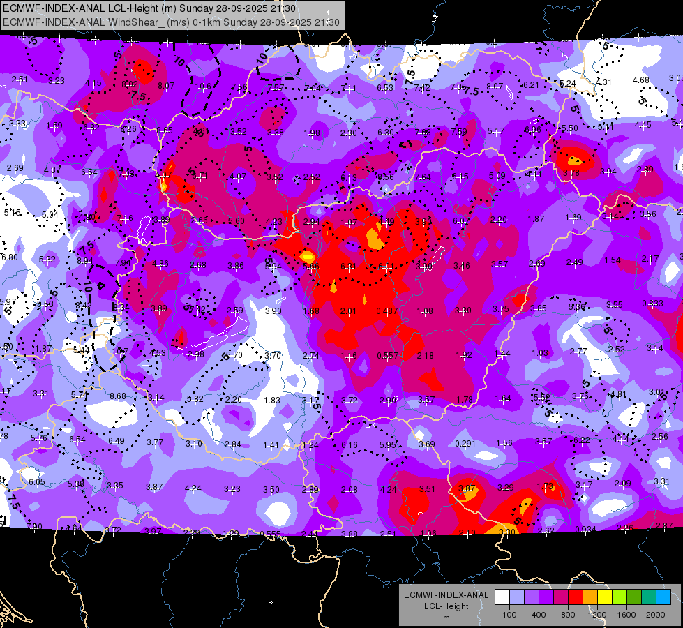Screen dimensions: 683x628
Task: Click the vivid violet legend swatch right of 400
Action: 546,597
